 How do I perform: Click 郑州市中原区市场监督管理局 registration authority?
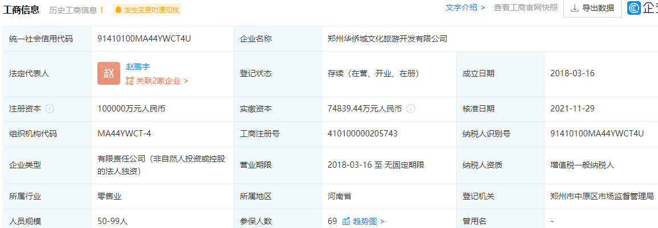(x=602, y=196)
